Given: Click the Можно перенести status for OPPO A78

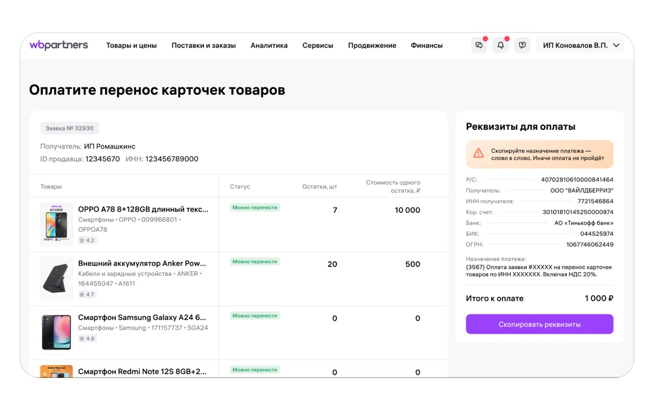Looking at the screenshot, I should tap(255, 207).
